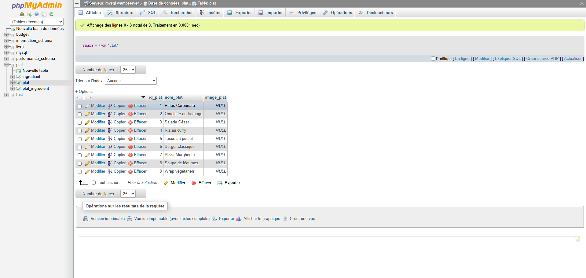Screen dimensions: 586x278
Task: Click the blue documentation question mark icon
Action: tap(37, 14)
